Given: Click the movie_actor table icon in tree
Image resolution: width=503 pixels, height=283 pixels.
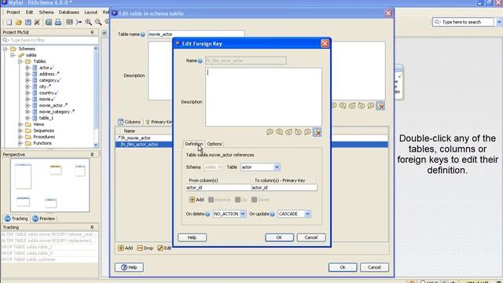Looking at the screenshot, I should coord(35,105).
